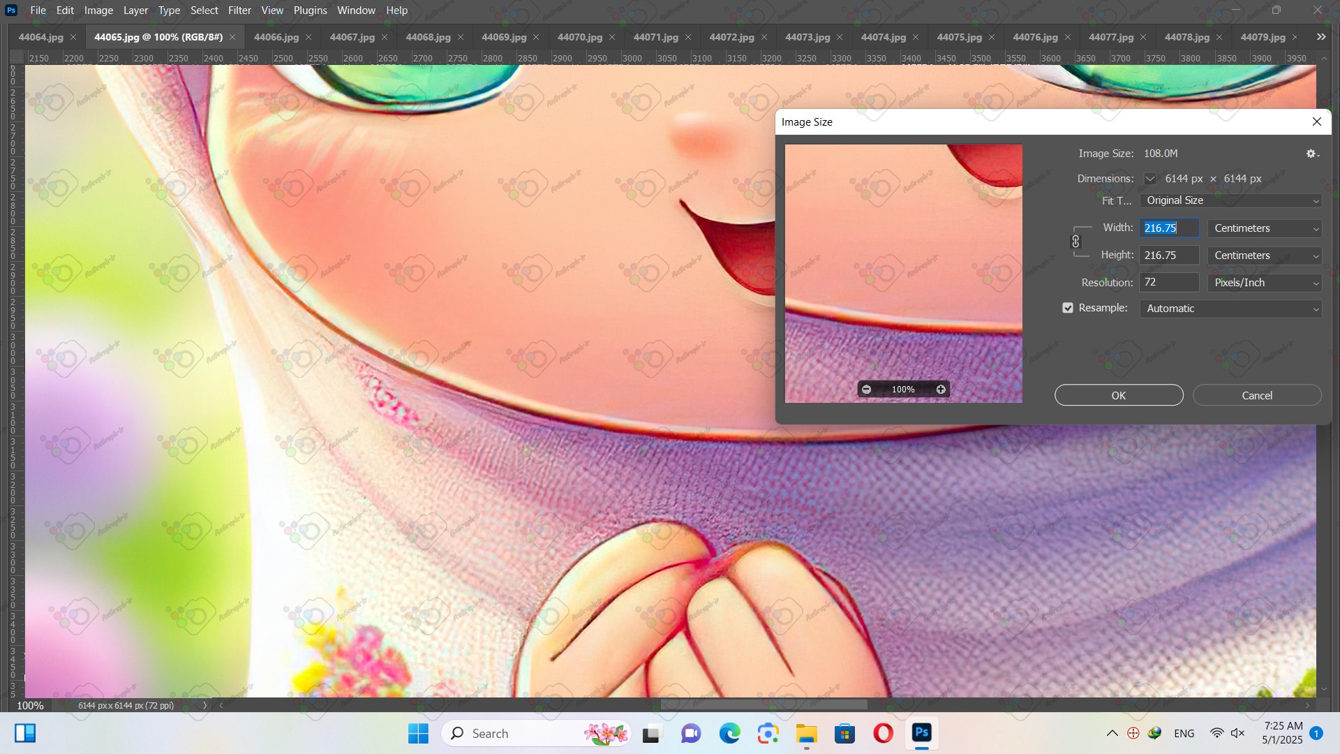Open the clock and date flyout
Screen dimensions: 1340x754
[x=1283, y=733]
